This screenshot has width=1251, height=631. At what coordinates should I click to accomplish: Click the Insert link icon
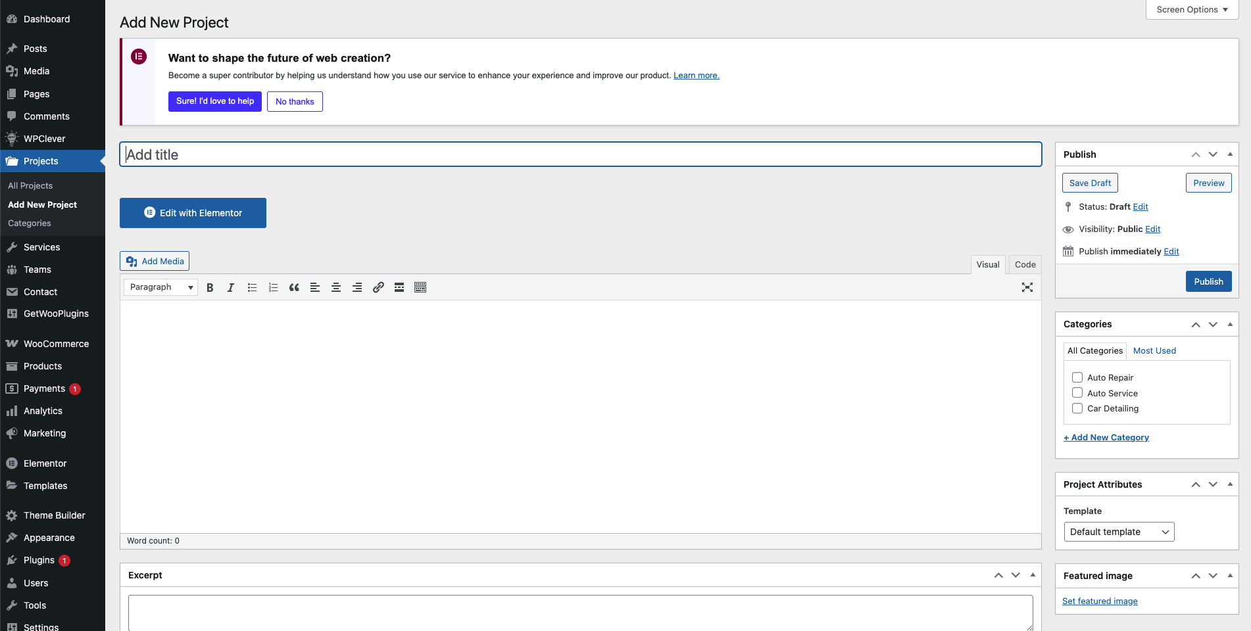378,287
